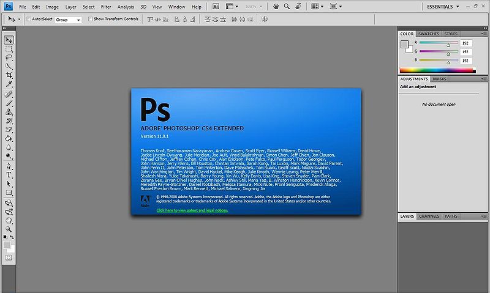Select the Eyedropper tool
Image resolution: width=490 pixels, height=293 pixels.
click(9, 84)
